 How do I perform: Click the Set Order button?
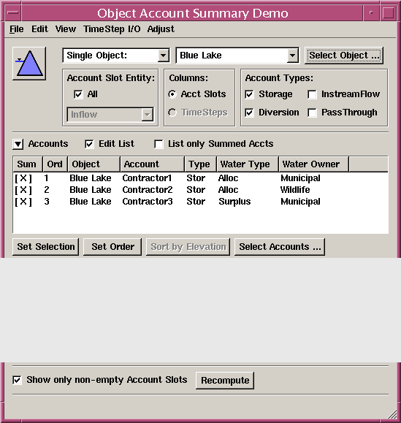tap(112, 247)
